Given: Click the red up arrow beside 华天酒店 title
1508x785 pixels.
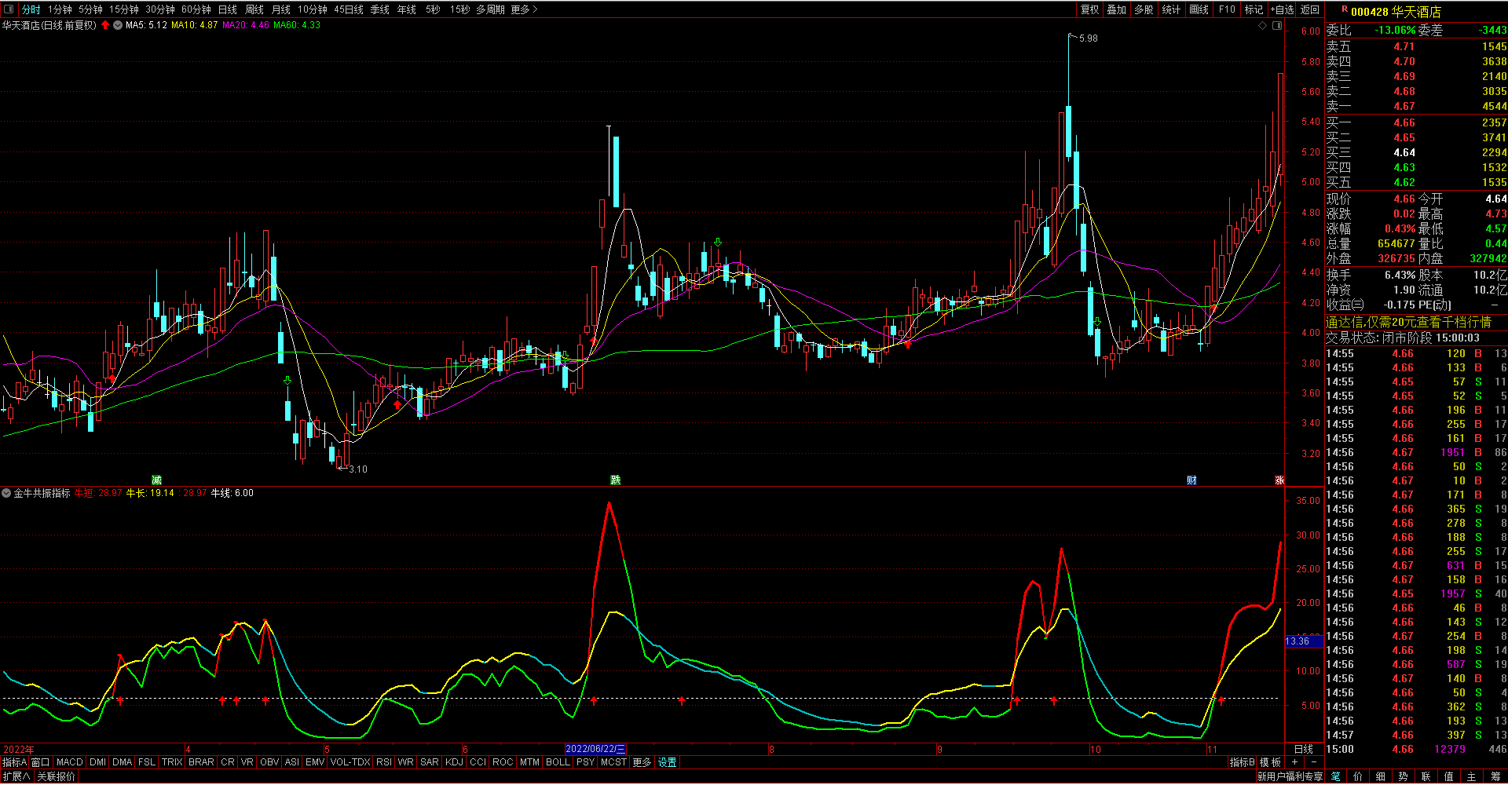Looking at the screenshot, I should 105,25.
